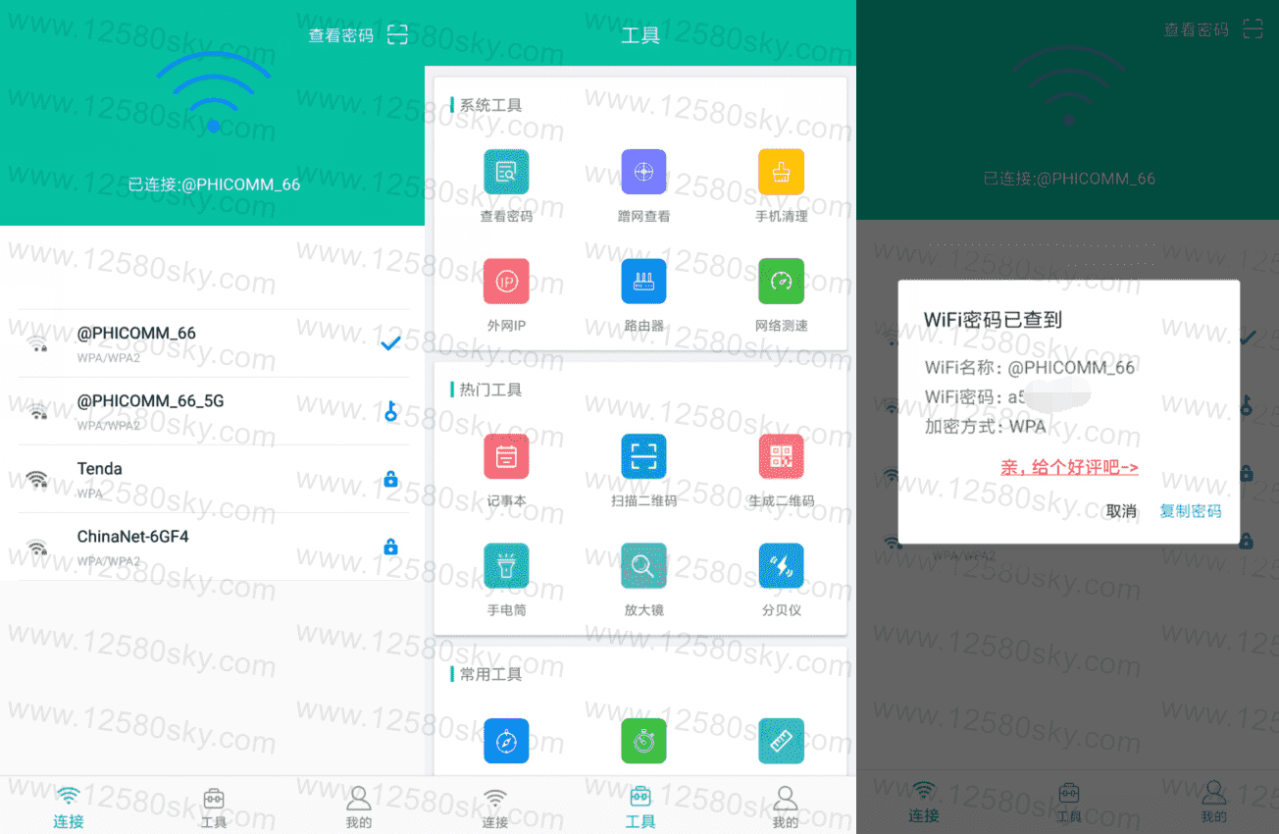Switch to 连接 tab in middle tools screen

[x=495, y=807]
